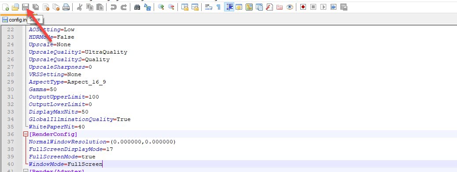Stop macro recording
Viewport: 457px width, 172px height.
point(313,7)
